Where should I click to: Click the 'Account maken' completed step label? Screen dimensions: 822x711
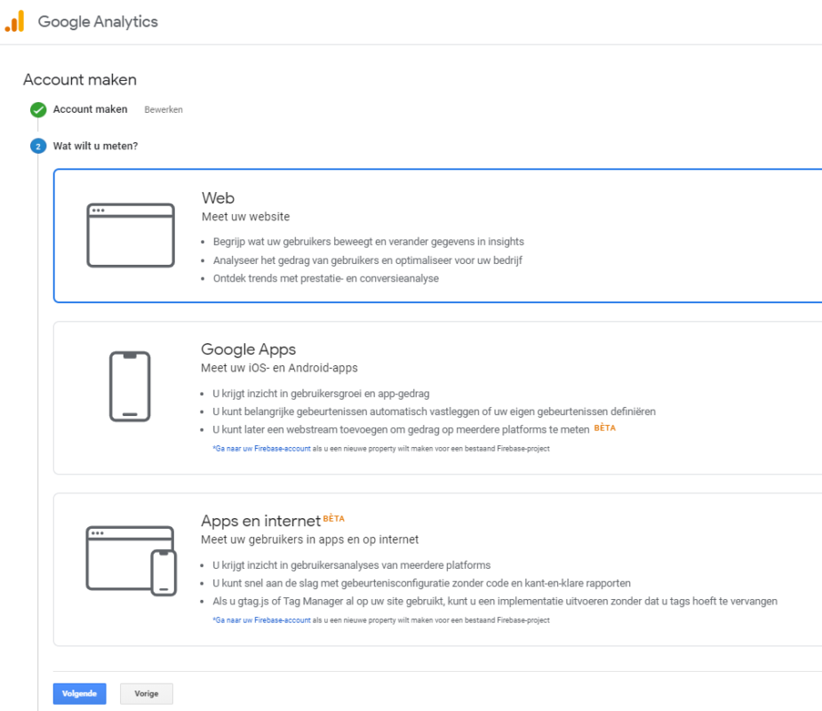coord(90,109)
